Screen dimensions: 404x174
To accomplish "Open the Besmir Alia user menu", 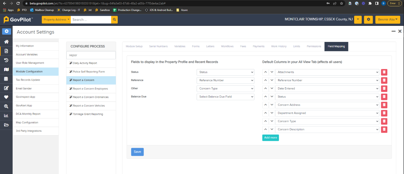I will pos(388,20).
